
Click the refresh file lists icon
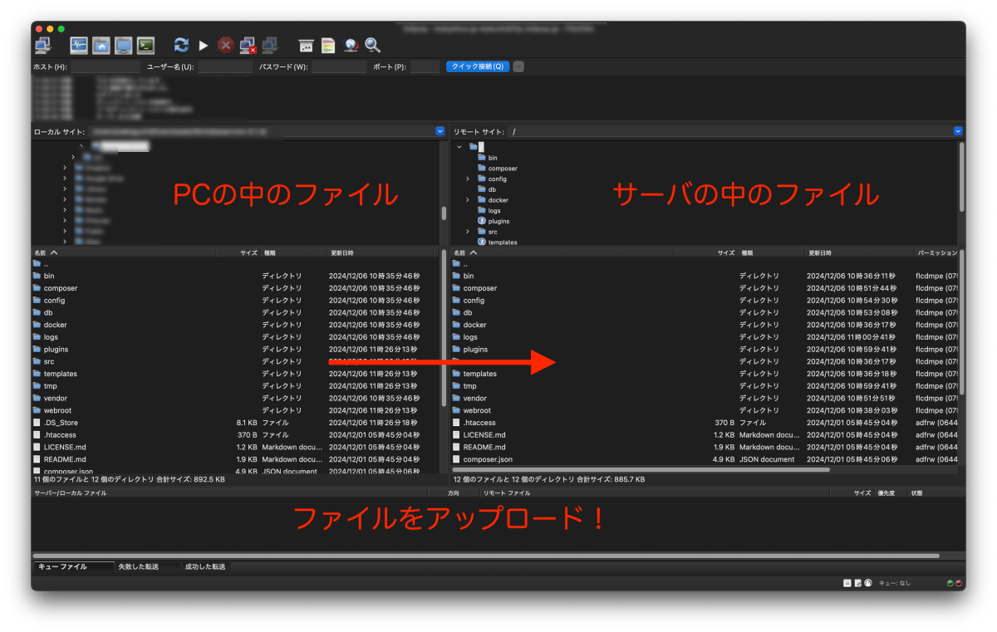click(181, 45)
